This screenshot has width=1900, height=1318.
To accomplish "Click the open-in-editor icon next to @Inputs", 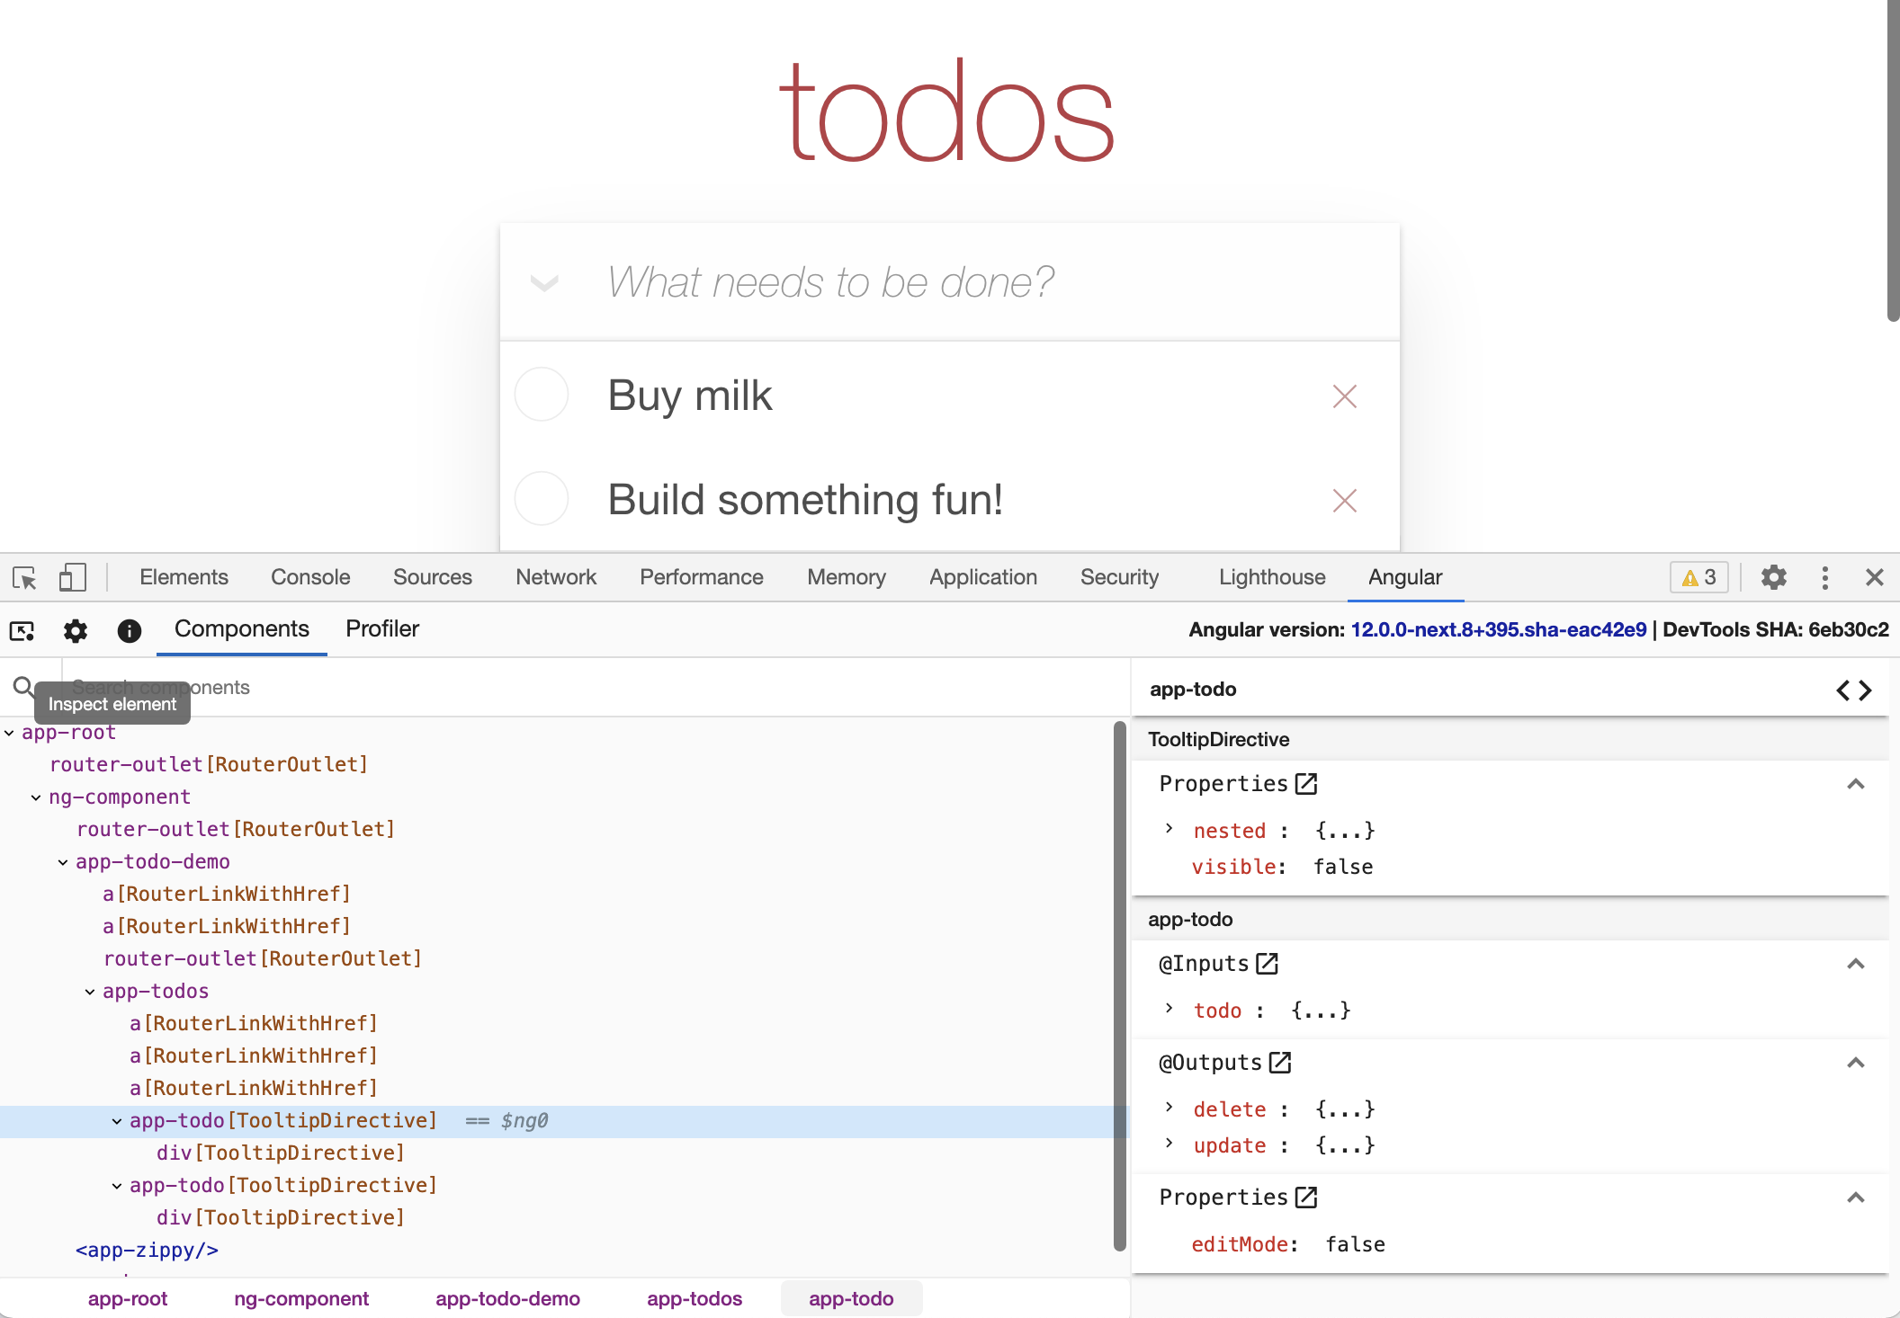I will tap(1268, 963).
